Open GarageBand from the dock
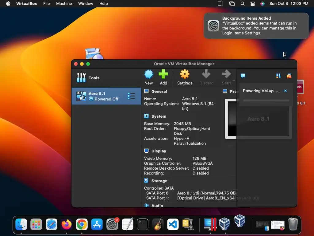The height and width of the screenshot is (236, 314). [x=158, y=224]
